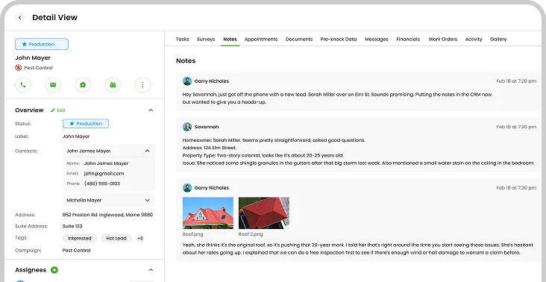Add an assignee with the green plus icon
This screenshot has height=282, width=546.
point(54,270)
